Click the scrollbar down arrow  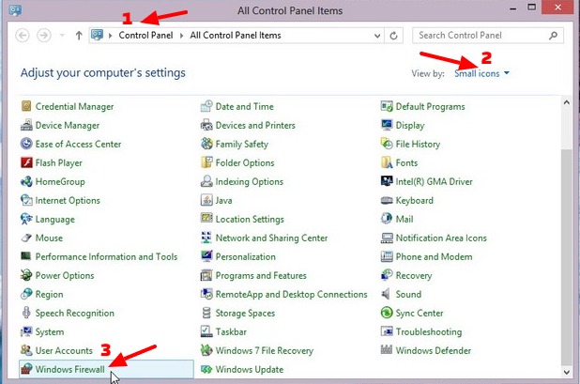566,372
